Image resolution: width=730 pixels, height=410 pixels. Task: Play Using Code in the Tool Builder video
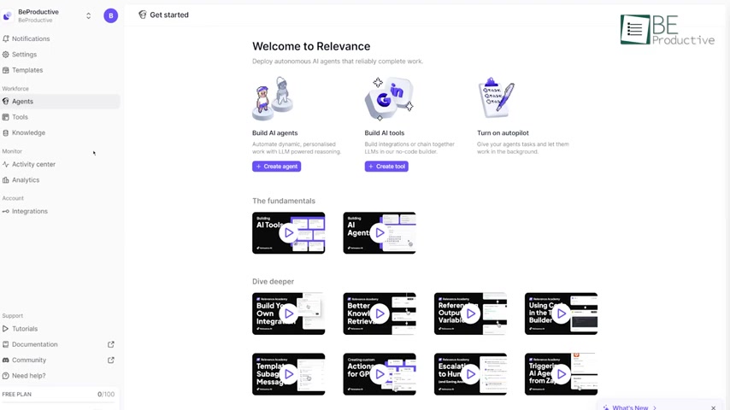(x=562, y=313)
